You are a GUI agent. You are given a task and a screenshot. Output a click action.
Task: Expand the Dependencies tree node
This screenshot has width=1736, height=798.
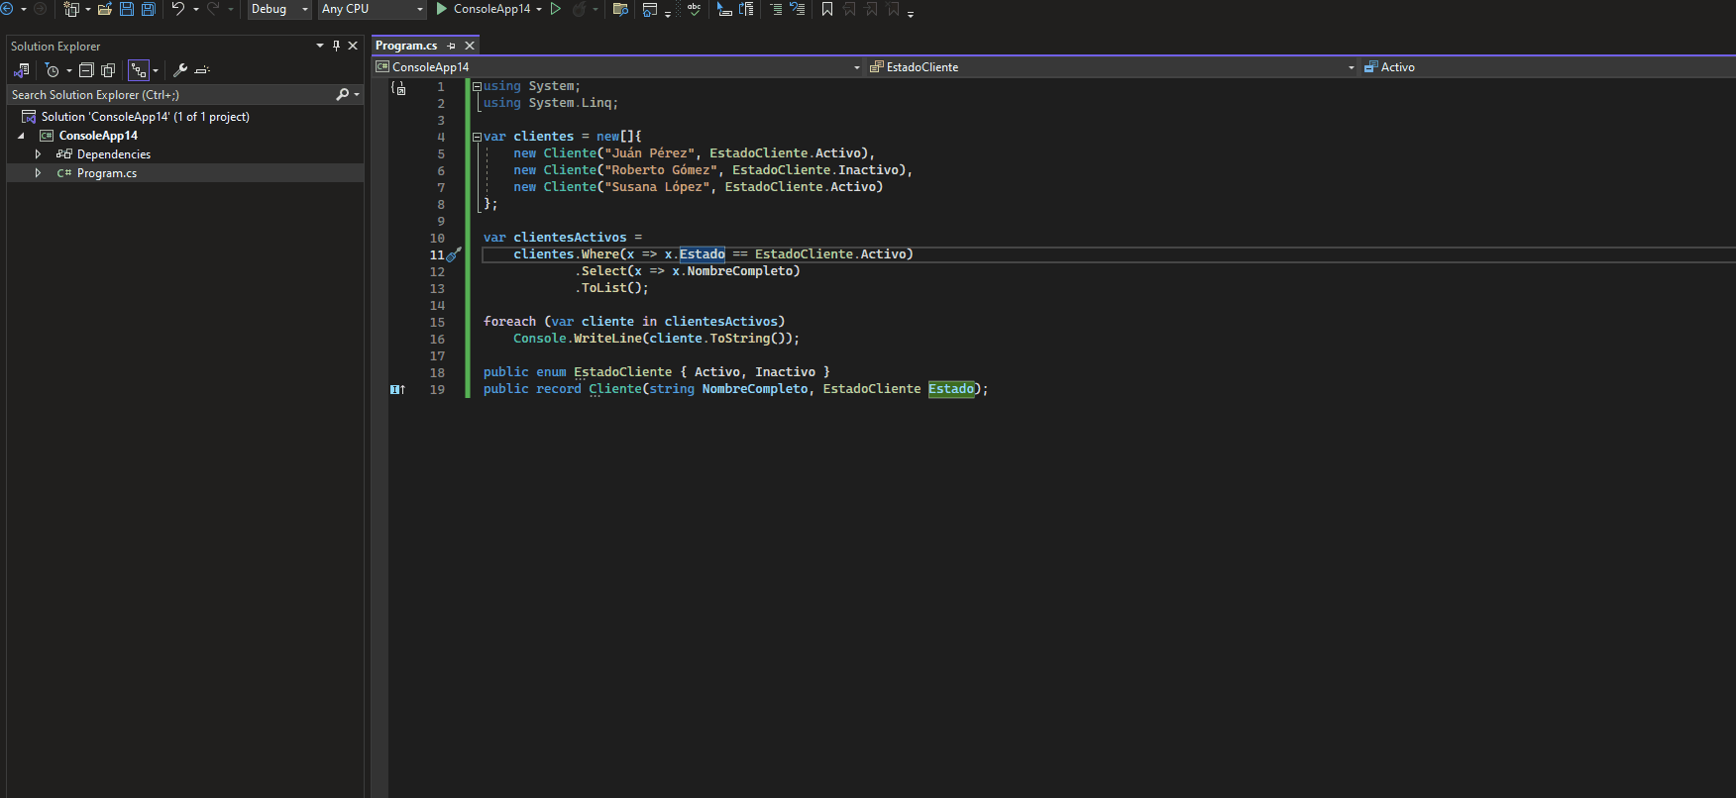38,154
